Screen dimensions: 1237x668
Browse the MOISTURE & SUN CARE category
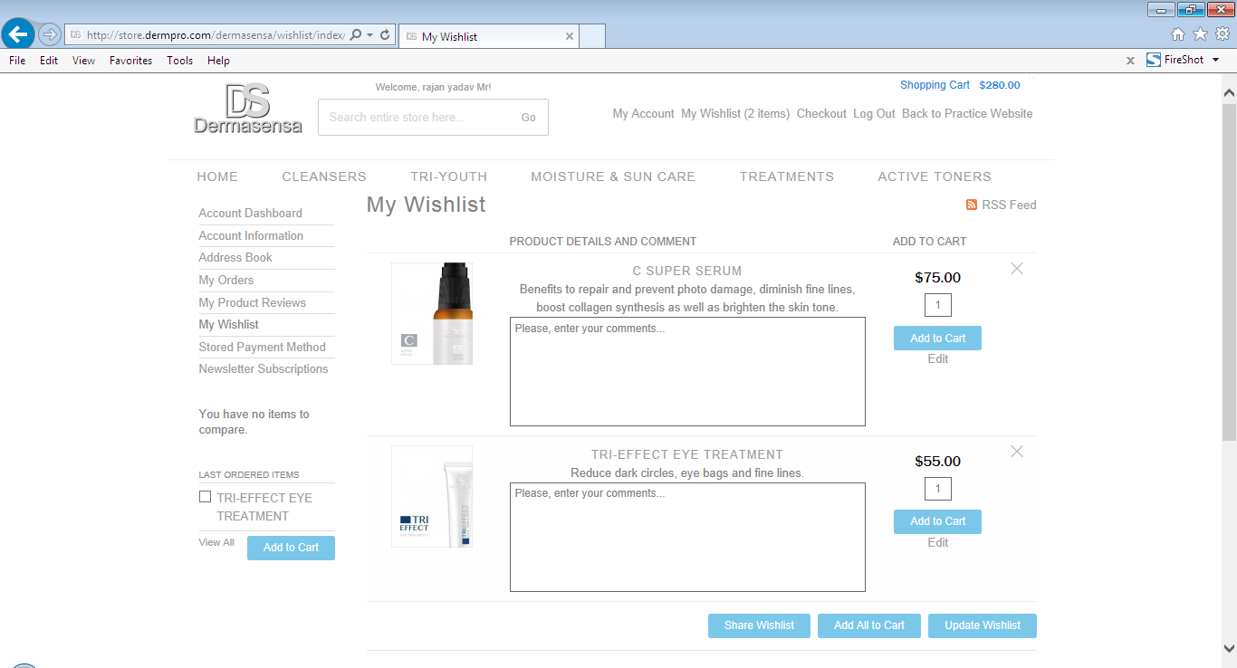click(613, 177)
